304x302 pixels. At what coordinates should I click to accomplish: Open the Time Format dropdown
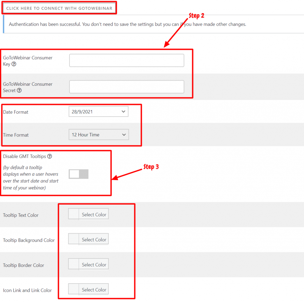tap(99, 135)
